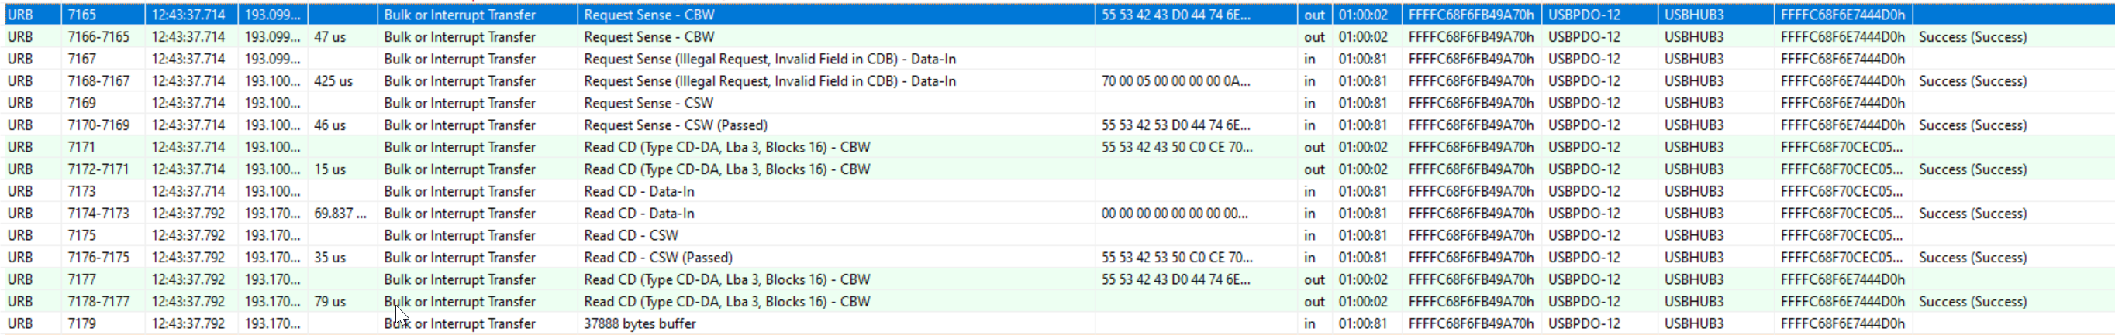The image size is (2115, 335).
Task: Select 'FFFFC68F6E7444D0h' cell in row 7179
Action: coord(1842,324)
